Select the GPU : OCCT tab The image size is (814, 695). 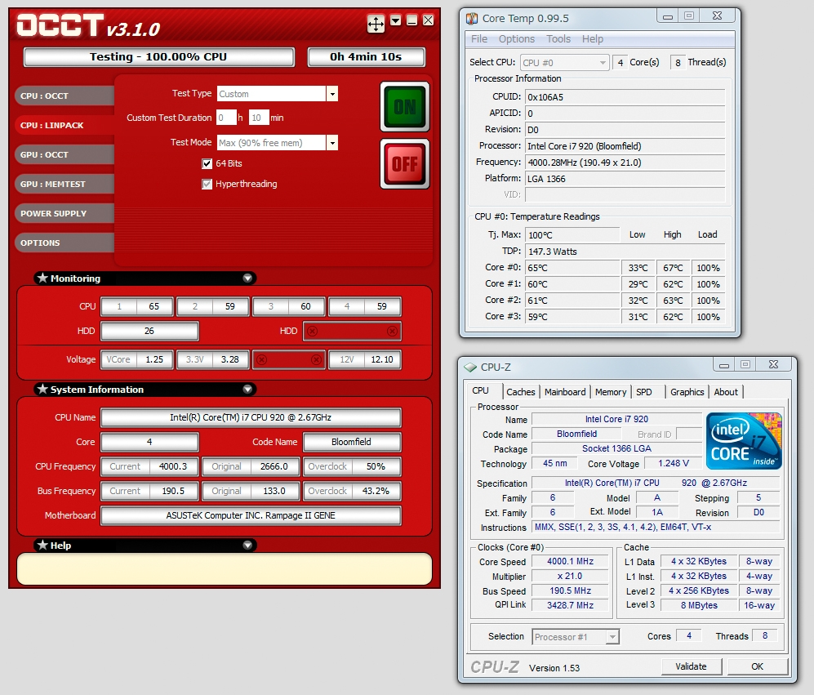[64, 155]
